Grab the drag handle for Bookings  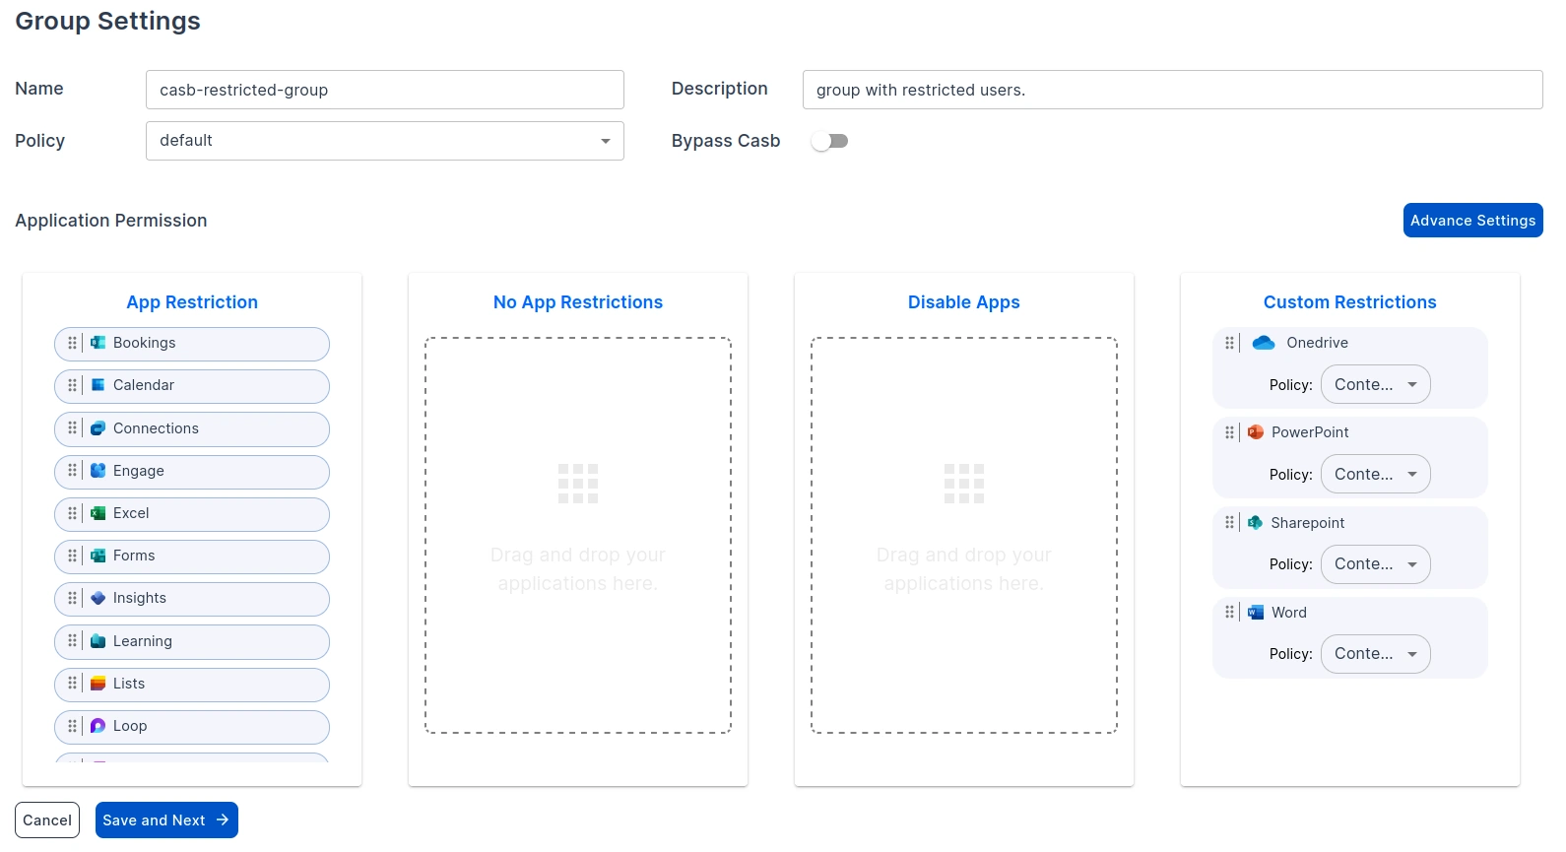tap(72, 343)
